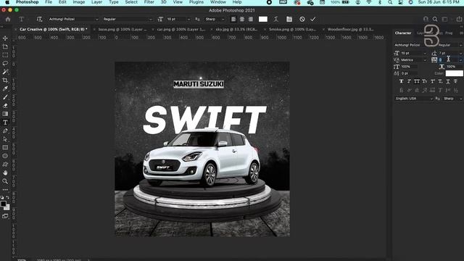Image resolution: width=464 pixels, height=261 pixels.
Task: Open the Search icon at top right
Action: tap(435, 20)
